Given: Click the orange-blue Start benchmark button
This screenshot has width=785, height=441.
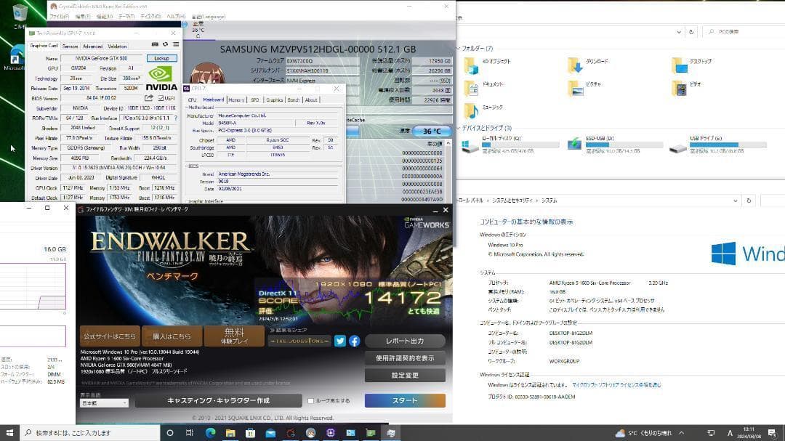Looking at the screenshot, I should [x=405, y=400].
